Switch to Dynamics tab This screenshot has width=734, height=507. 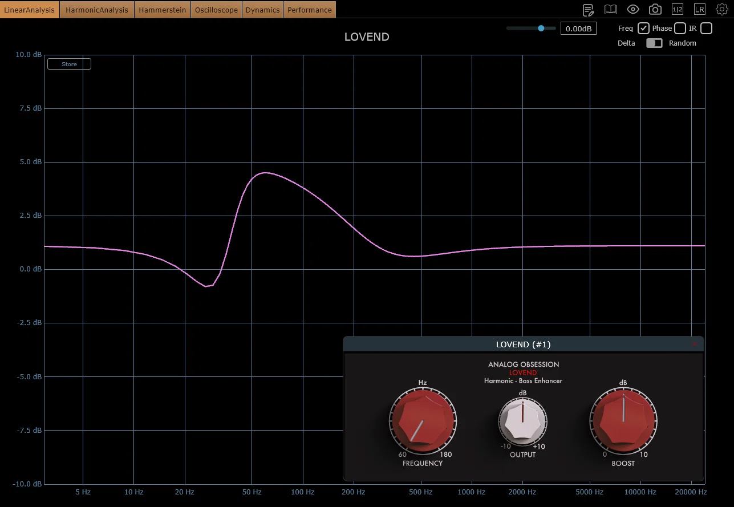(262, 10)
